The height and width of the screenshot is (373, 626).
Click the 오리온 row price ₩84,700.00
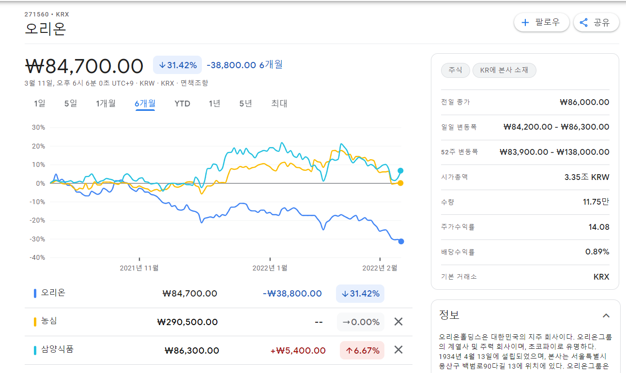tap(190, 293)
